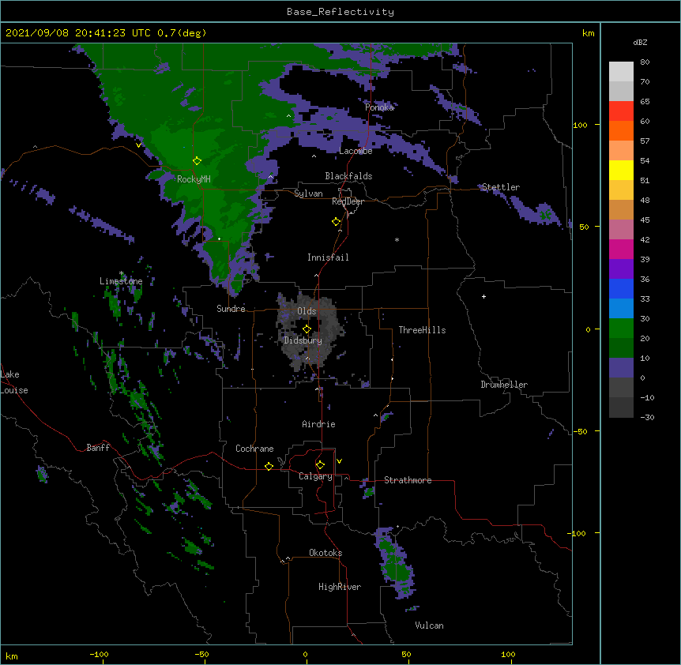Screen dimensions: 681x665
Task: Click the yellow diamond marker above RockyMH
Action: click(197, 161)
